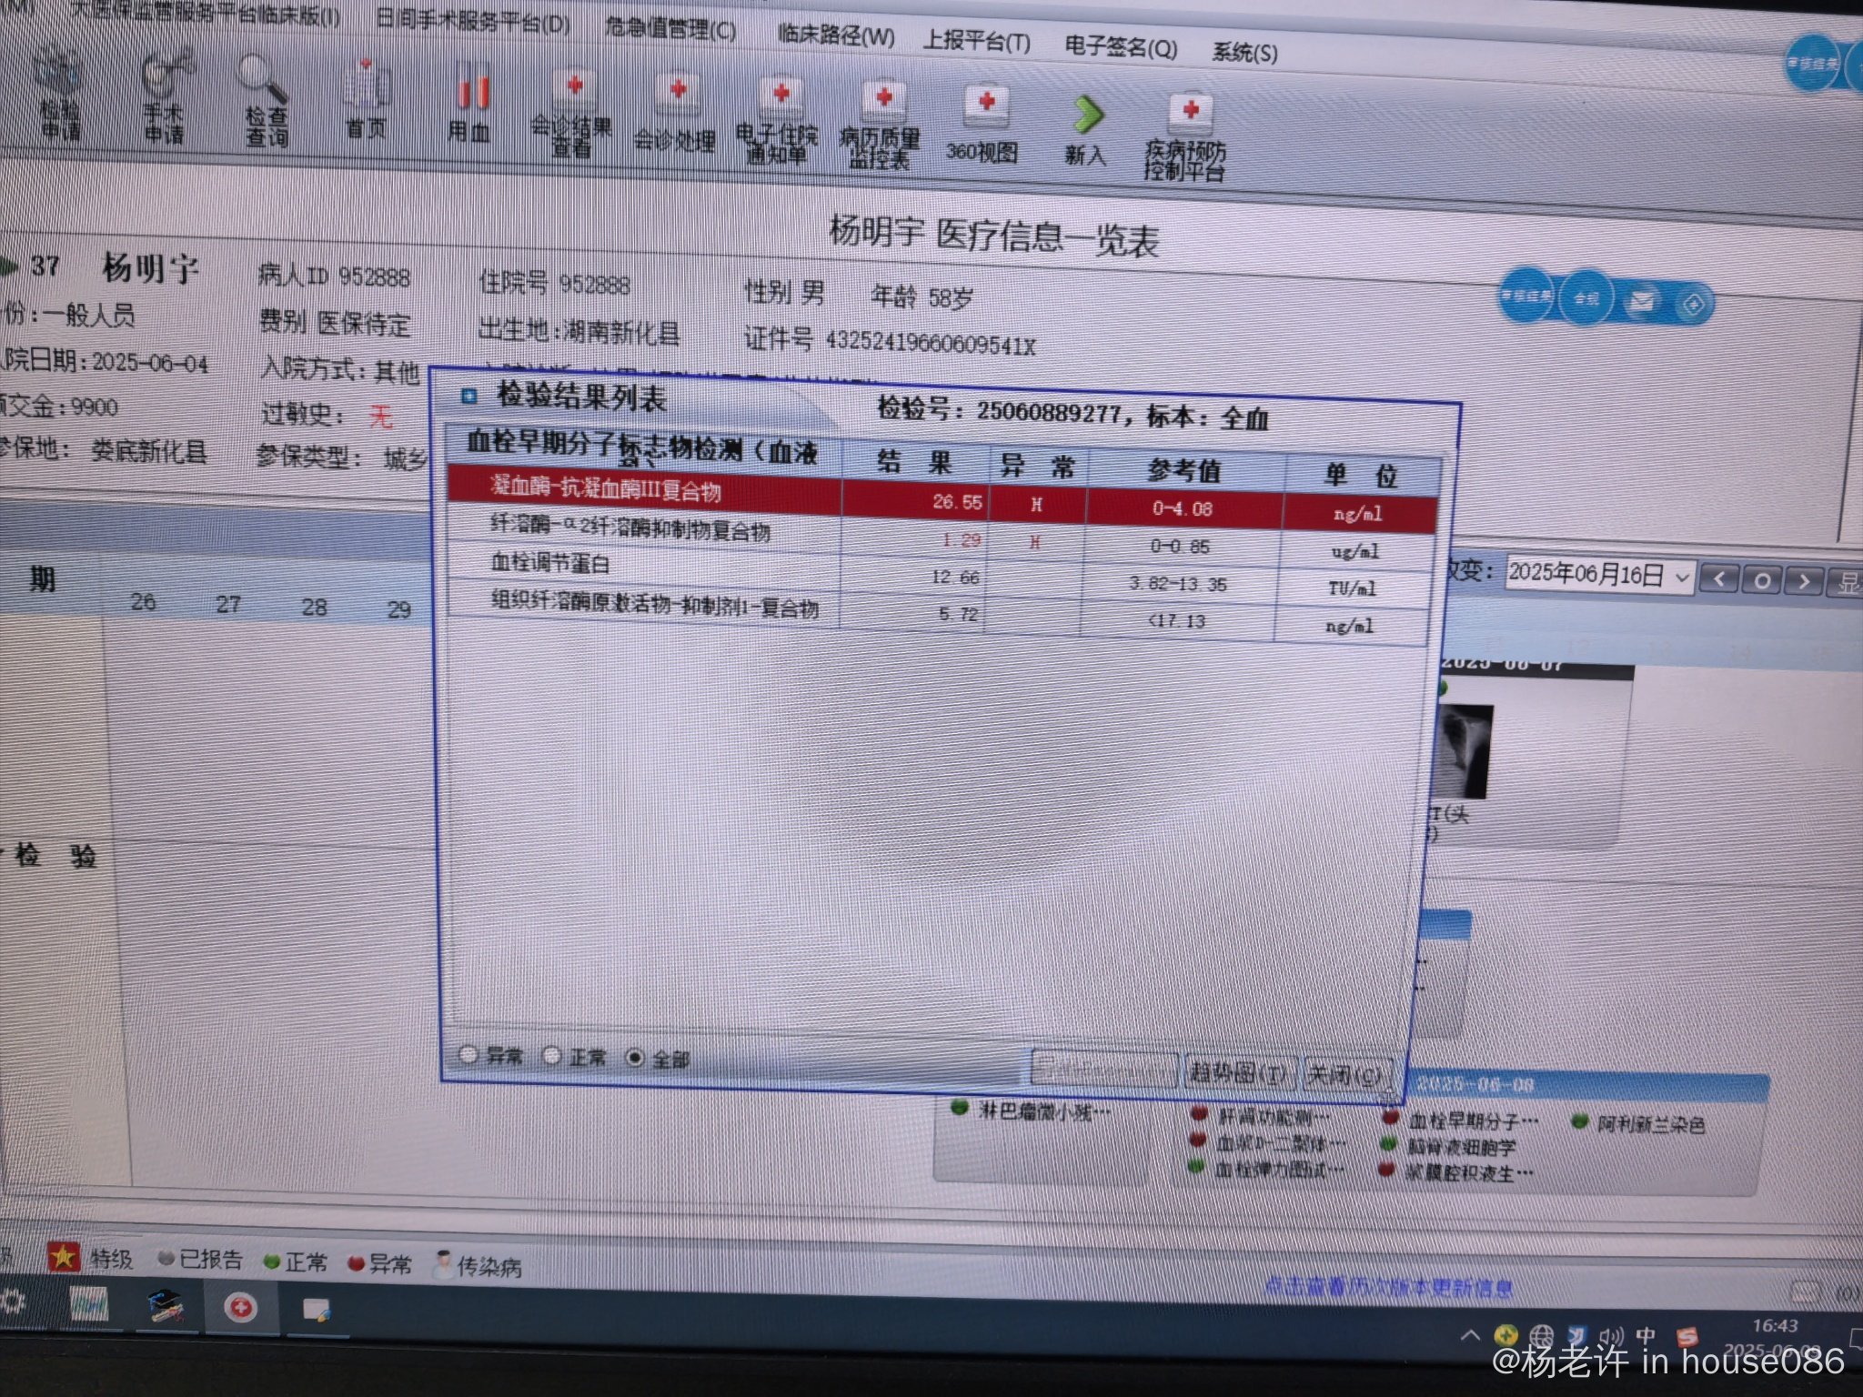This screenshot has width=1863, height=1397.
Task: Click the 结果 column header
Action: pos(915,462)
